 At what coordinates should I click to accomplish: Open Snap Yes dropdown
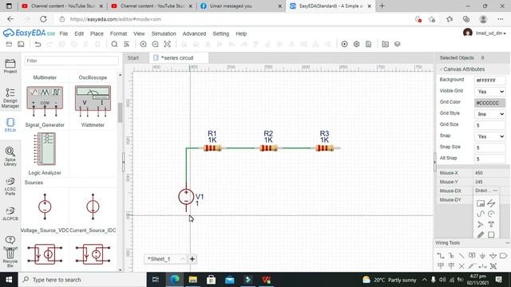point(490,136)
